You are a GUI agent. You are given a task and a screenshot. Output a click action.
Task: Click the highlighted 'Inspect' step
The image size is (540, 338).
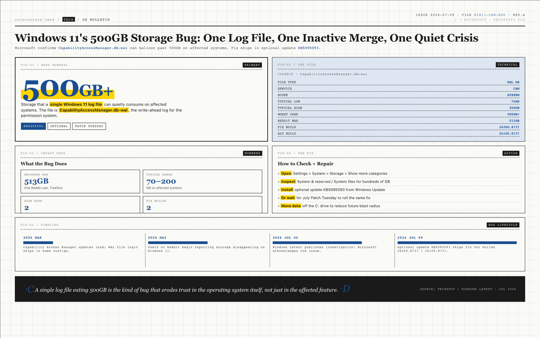point(288,182)
